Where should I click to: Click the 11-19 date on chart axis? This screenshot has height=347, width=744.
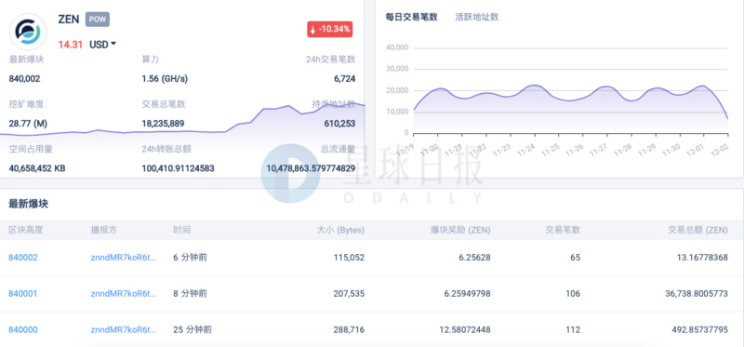[405, 150]
